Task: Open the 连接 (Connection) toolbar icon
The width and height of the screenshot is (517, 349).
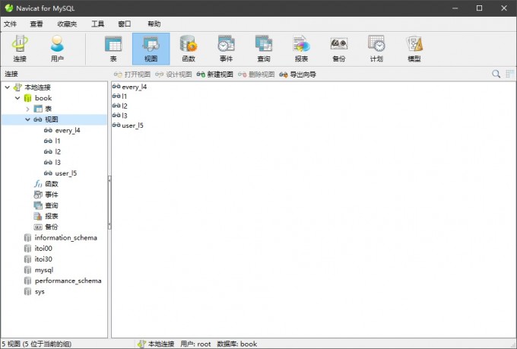Action: [x=20, y=49]
